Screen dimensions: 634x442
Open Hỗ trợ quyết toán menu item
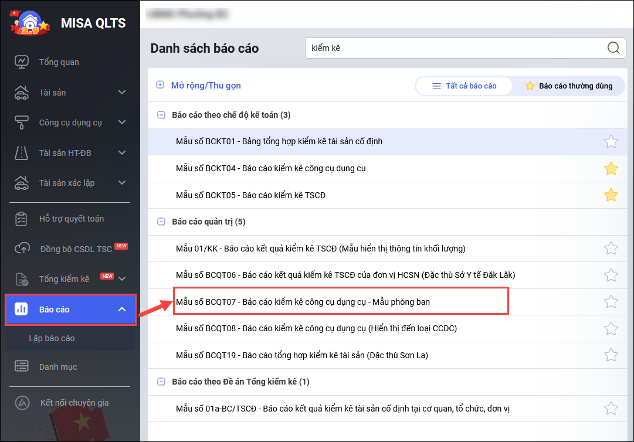(x=72, y=219)
